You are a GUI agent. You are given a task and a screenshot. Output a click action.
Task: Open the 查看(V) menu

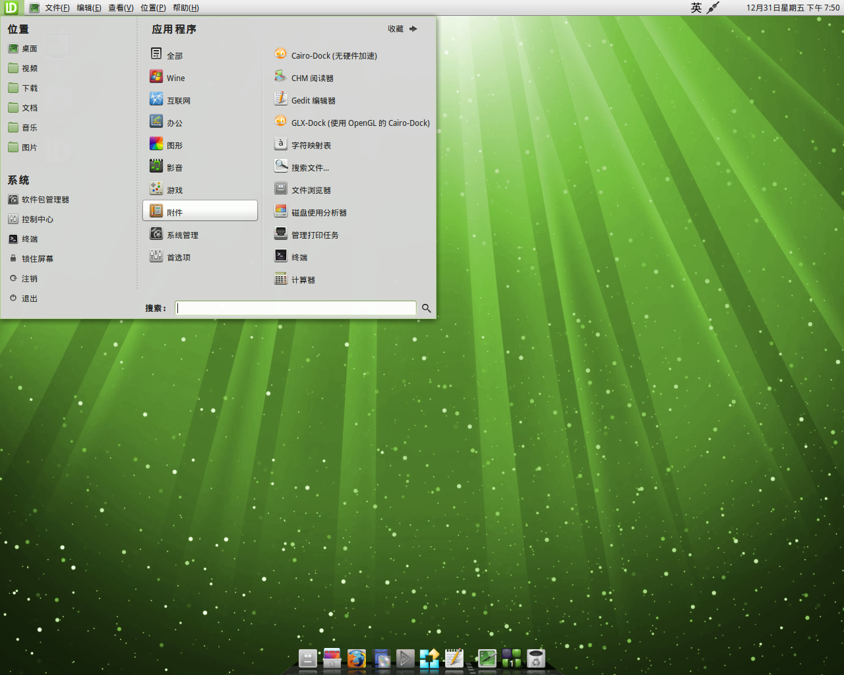121,8
